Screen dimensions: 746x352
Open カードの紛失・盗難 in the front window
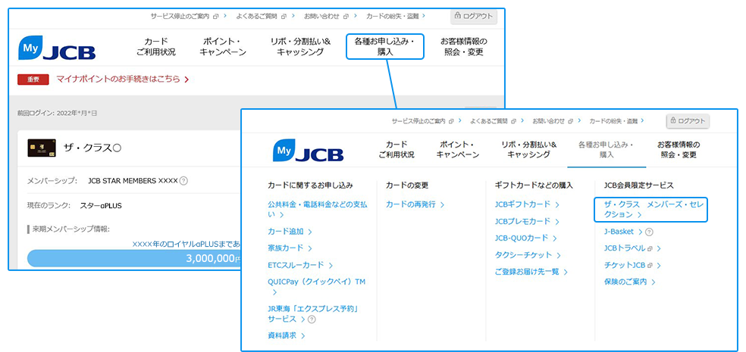tap(616, 121)
